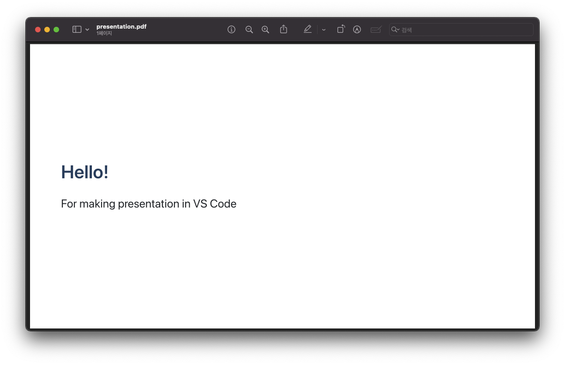Click the form filling toolbar icon

(x=376, y=30)
